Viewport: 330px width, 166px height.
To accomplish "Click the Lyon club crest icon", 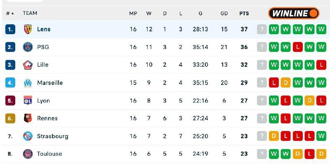I will pos(28,101).
